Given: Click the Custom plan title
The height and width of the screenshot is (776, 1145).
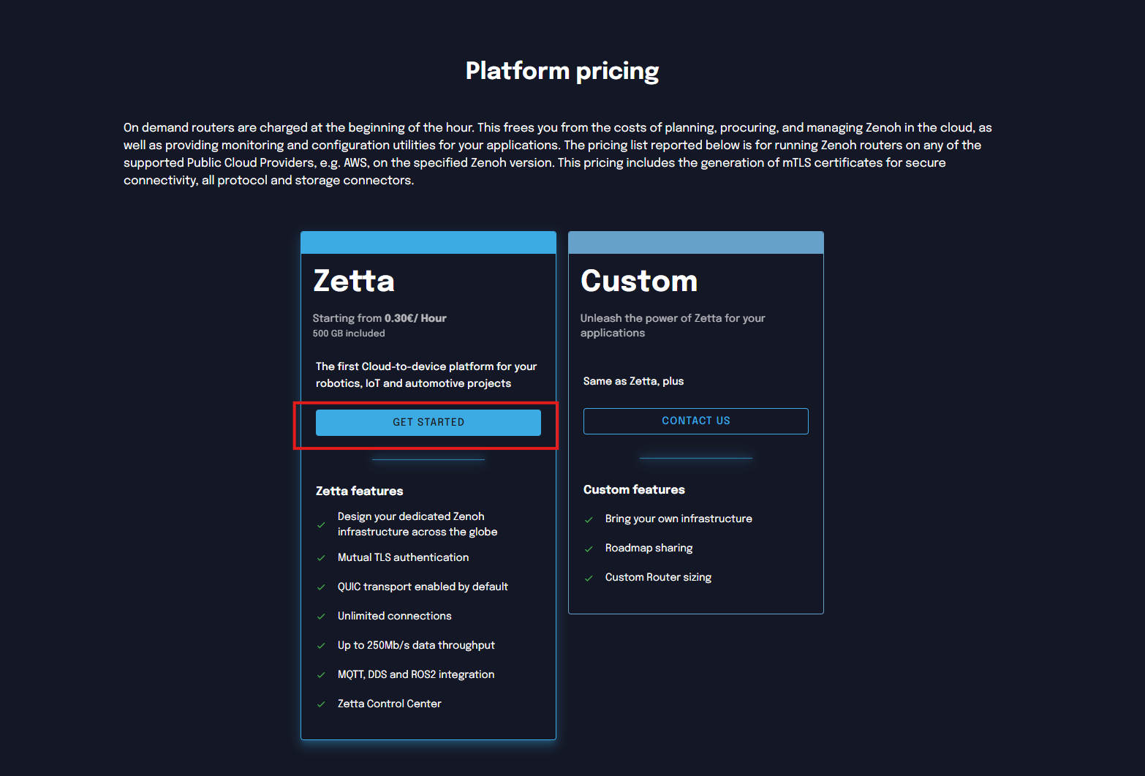Looking at the screenshot, I should click(x=638, y=281).
